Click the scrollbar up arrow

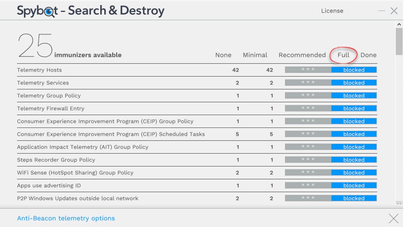click(x=399, y=24)
